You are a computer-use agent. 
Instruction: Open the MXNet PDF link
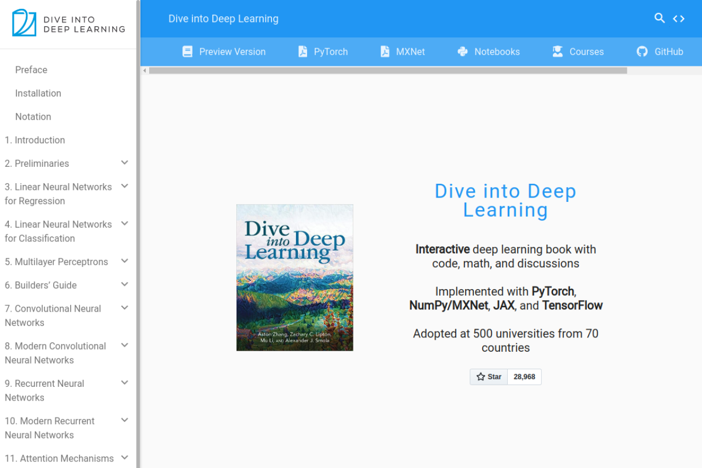403,52
